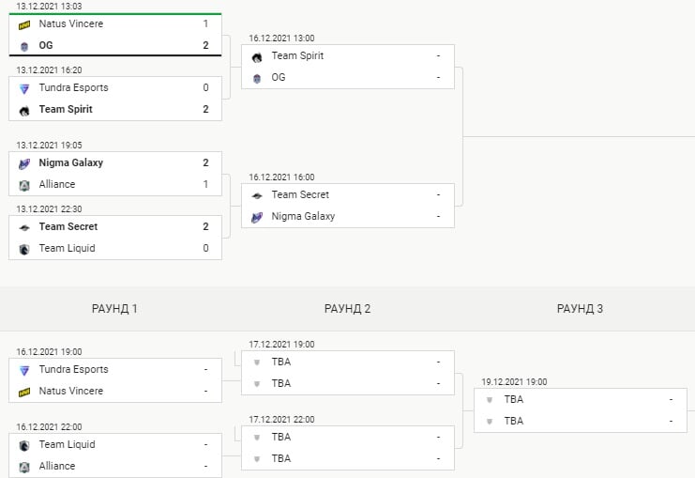
Task: Select the РАУНД 3 column header
Action: point(581,308)
